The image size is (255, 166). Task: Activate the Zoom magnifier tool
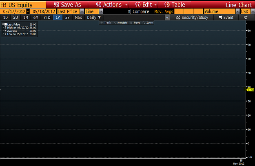[x=148, y=22]
